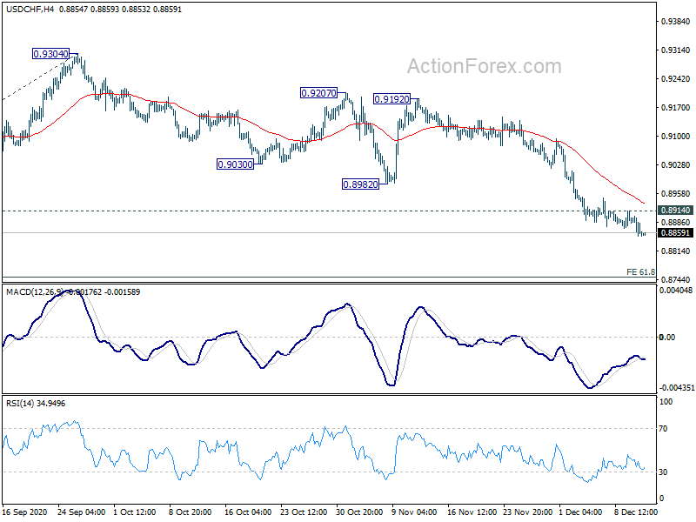Click the 16 Oct 04:00 date label
This screenshot has height=522, width=696.
point(248,512)
